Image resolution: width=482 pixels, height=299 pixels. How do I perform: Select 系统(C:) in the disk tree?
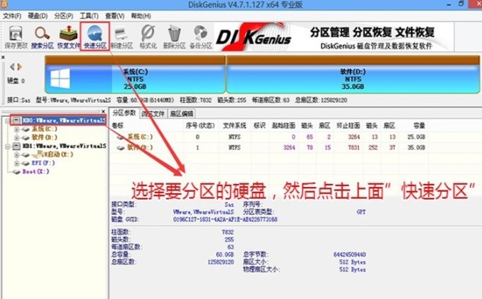click(x=45, y=129)
